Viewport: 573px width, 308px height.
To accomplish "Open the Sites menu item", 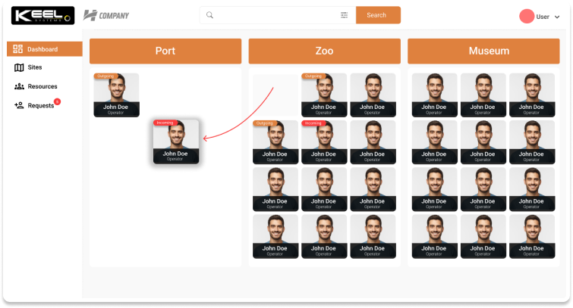I will [x=34, y=67].
